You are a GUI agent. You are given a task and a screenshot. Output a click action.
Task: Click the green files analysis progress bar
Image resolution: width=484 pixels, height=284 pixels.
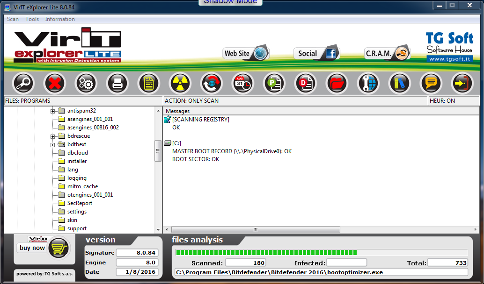coord(322,253)
